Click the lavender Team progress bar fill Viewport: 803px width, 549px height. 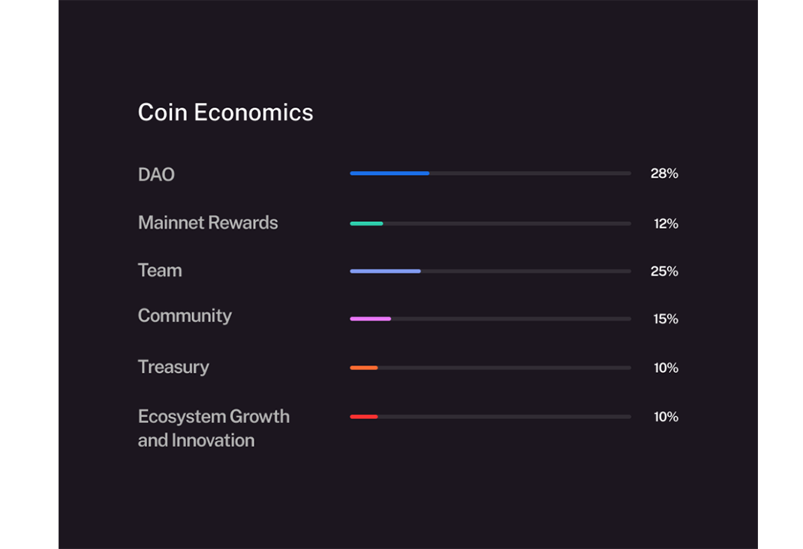[385, 271]
